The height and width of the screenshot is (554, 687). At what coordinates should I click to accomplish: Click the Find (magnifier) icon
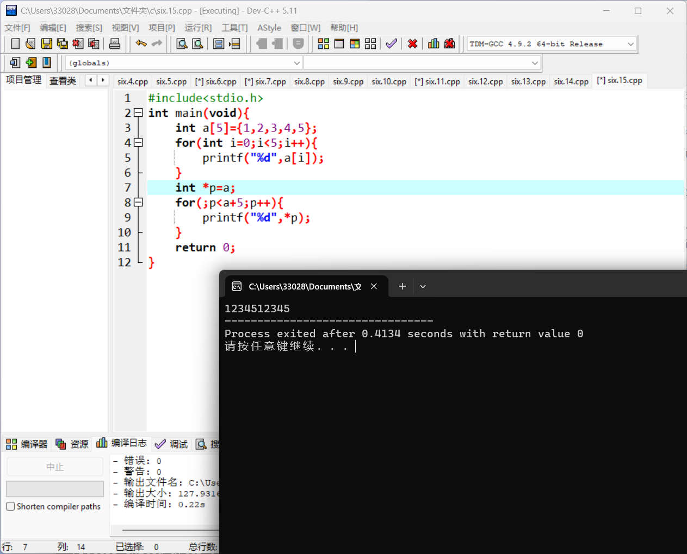[x=182, y=44]
